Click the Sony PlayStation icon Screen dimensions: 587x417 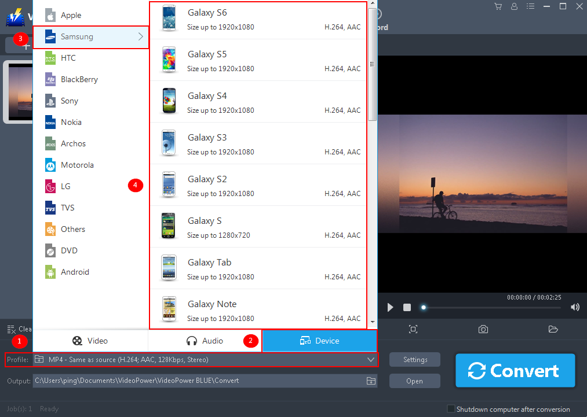coord(50,101)
